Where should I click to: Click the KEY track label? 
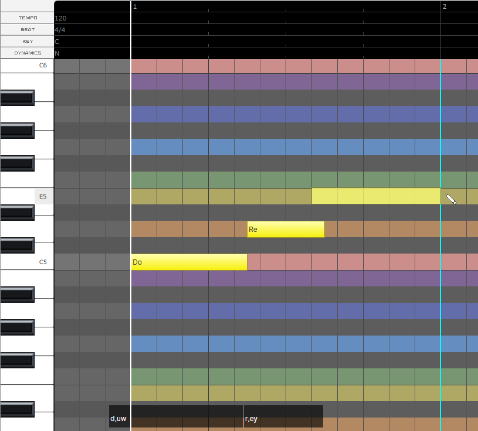coord(27,42)
